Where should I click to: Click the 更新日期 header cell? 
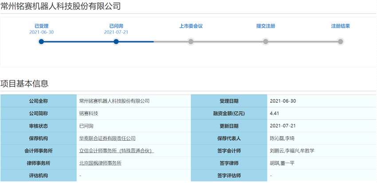(x=229, y=126)
